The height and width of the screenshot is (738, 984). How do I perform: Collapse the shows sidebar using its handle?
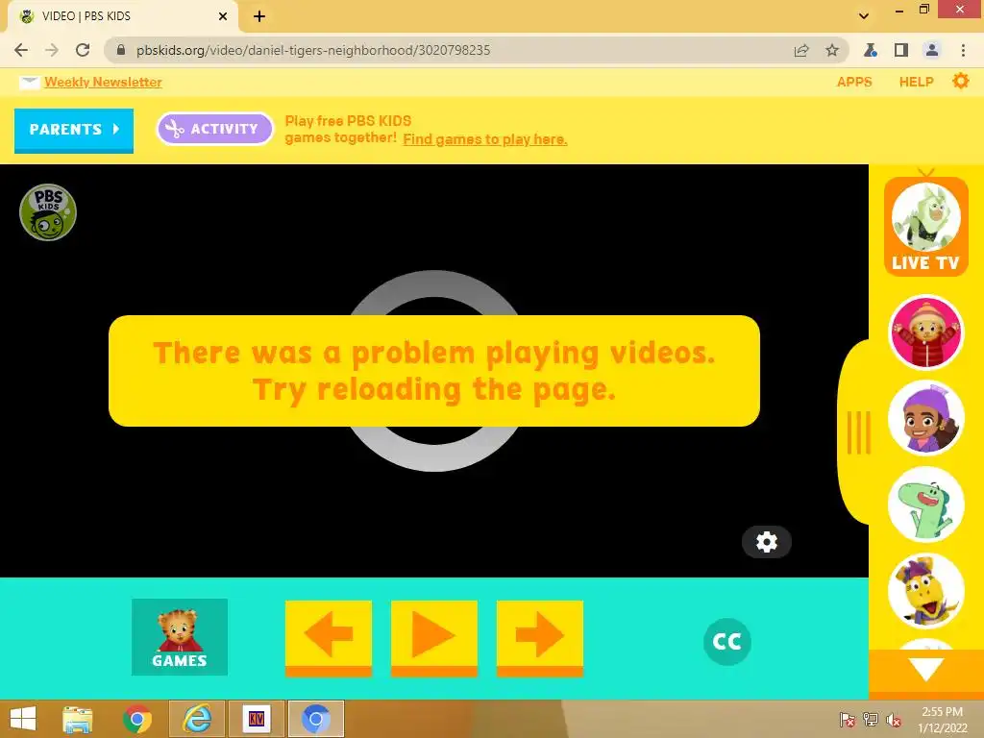click(857, 432)
